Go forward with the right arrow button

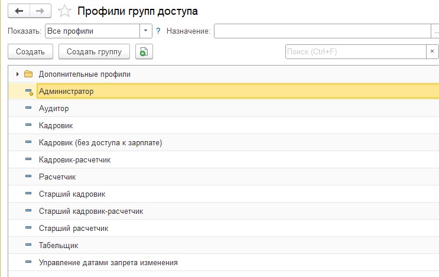point(40,11)
